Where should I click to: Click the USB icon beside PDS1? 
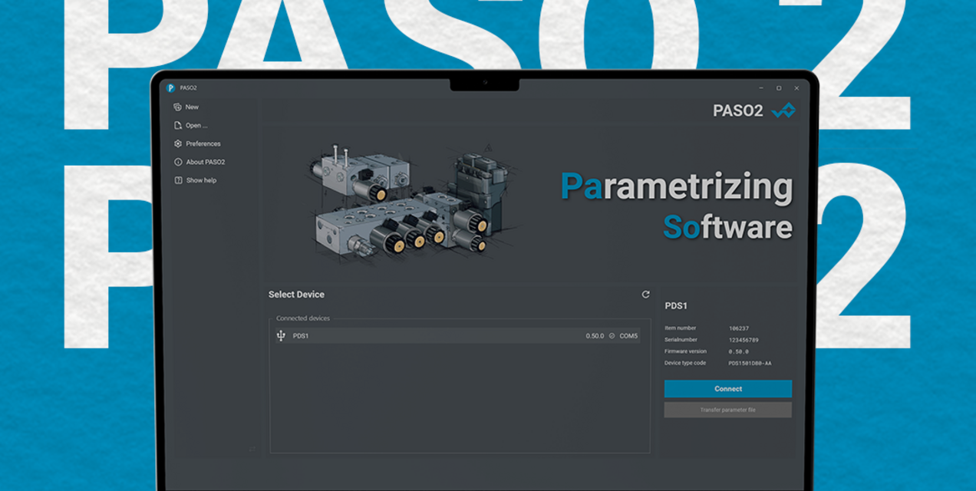click(281, 336)
